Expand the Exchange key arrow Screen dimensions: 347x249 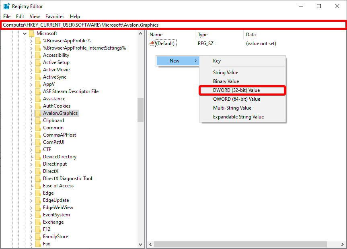point(31,222)
